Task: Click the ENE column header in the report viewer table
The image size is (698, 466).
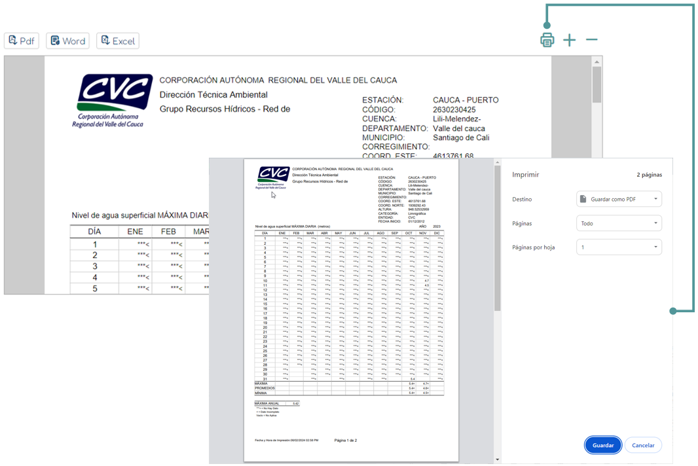Action: 135,232
